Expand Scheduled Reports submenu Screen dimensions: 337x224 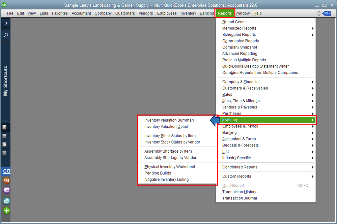pos(266,35)
